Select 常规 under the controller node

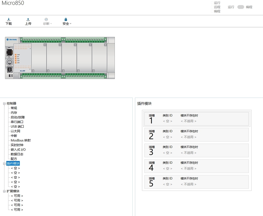[14, 108]
